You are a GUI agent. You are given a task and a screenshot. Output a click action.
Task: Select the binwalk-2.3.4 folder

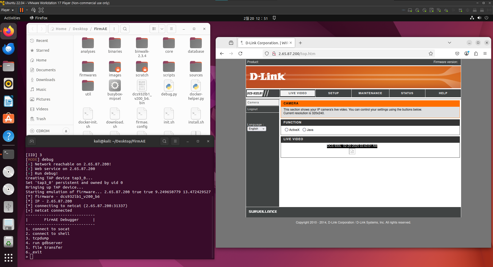[x=142, y=47]
